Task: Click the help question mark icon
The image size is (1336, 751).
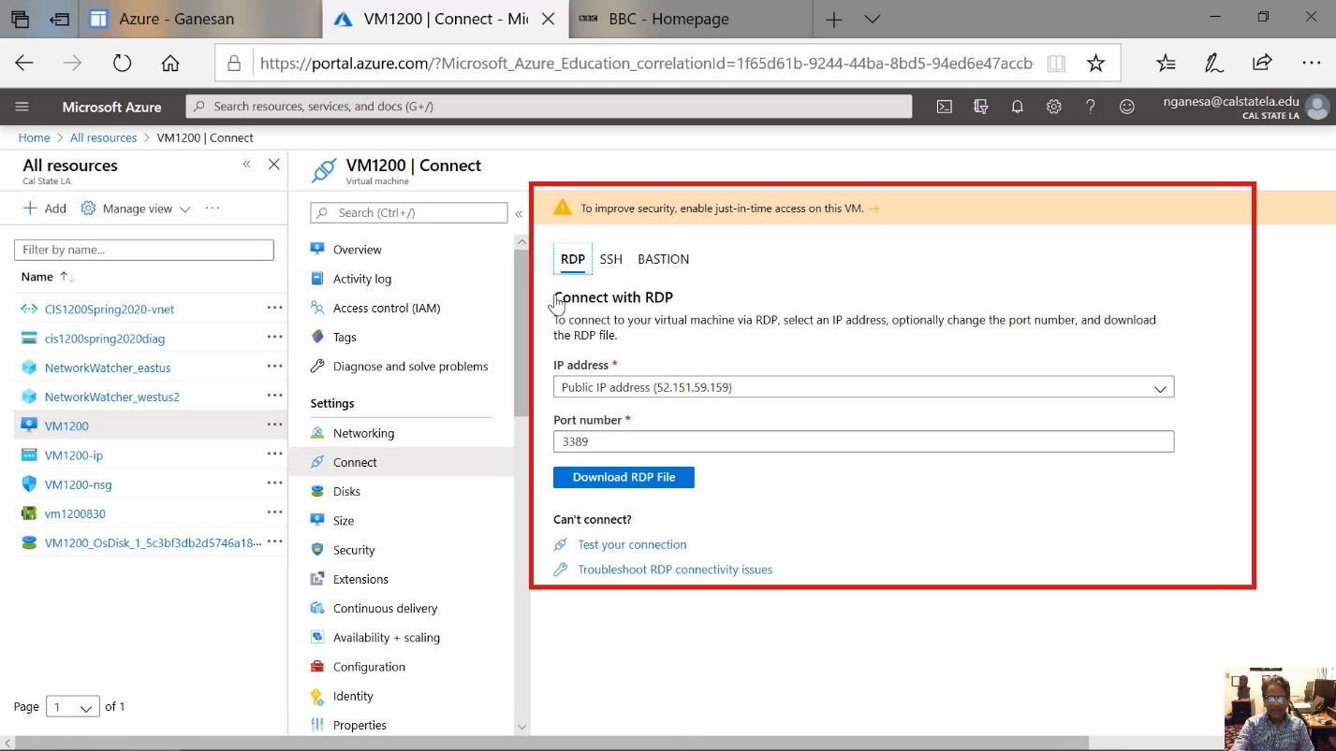Action: point(1090,107)
